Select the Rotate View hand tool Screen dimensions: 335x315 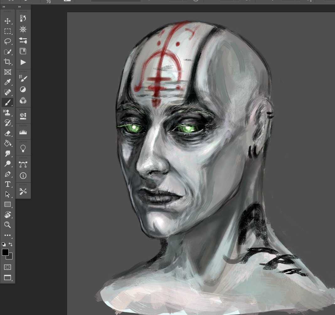pyautogui.click(x=8, y=215)
